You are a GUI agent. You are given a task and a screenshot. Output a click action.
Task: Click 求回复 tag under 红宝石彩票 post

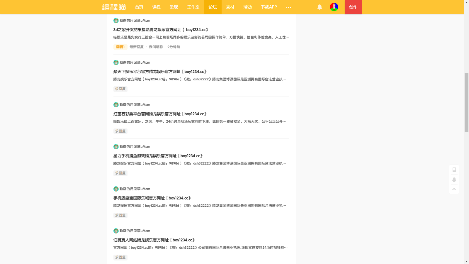120,131
